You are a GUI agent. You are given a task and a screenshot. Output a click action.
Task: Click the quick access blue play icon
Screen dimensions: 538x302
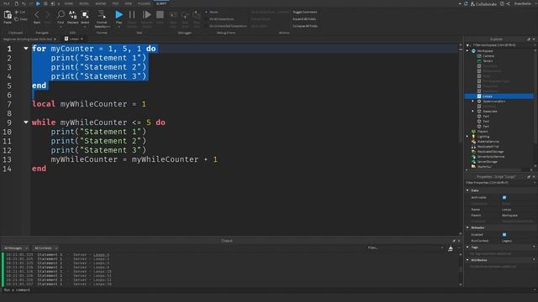(38, 3)
